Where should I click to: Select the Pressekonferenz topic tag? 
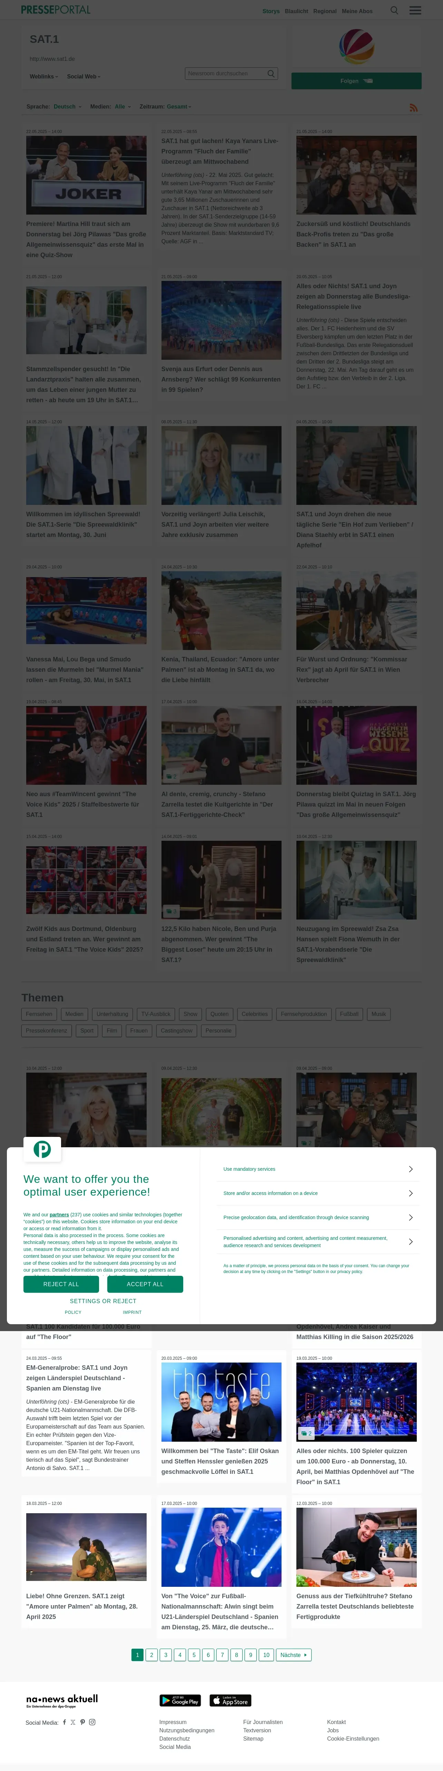[47, 1030]
